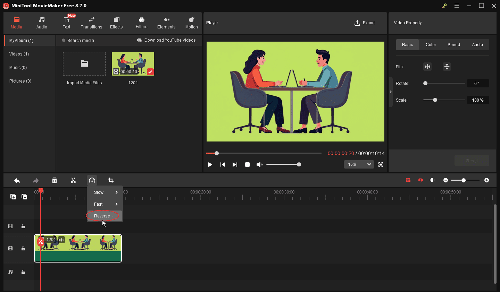Viewport: 500px width, 292px height.
Task: Go to next frame
Action: (x=235, y=164)
